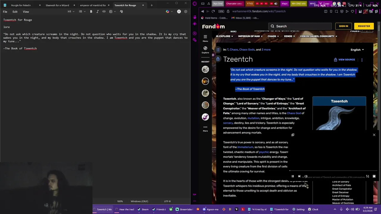
Task: Clear formatting in Notepad toolbar
Action: [x=121, y=12]
